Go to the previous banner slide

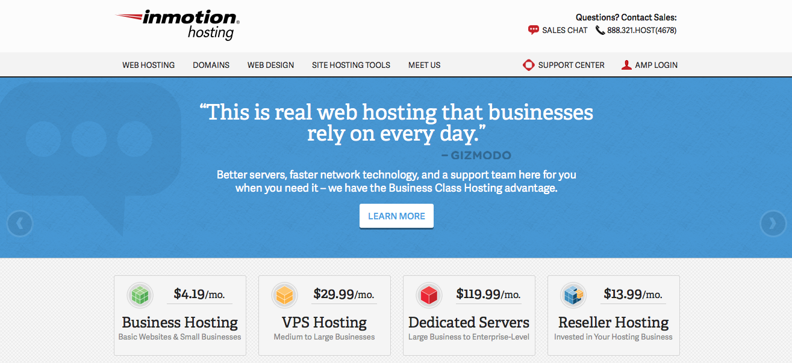[x=20, y=224]
